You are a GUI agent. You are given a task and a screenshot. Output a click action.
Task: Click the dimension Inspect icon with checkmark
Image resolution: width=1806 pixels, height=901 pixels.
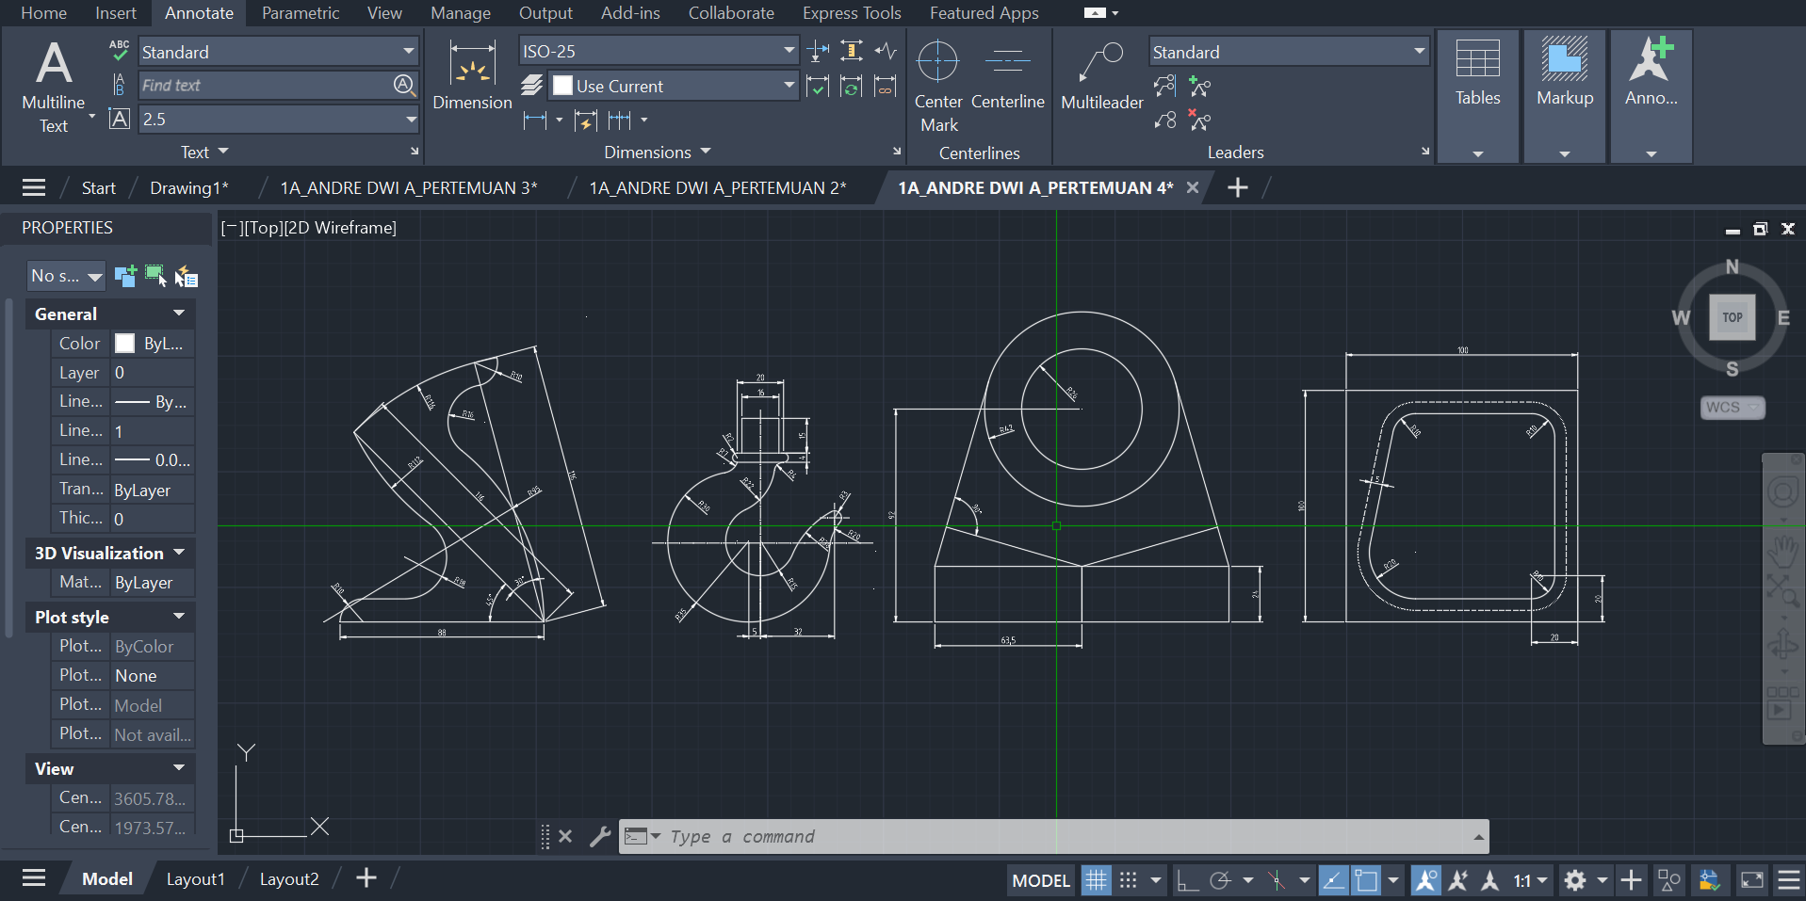point(819,87)
